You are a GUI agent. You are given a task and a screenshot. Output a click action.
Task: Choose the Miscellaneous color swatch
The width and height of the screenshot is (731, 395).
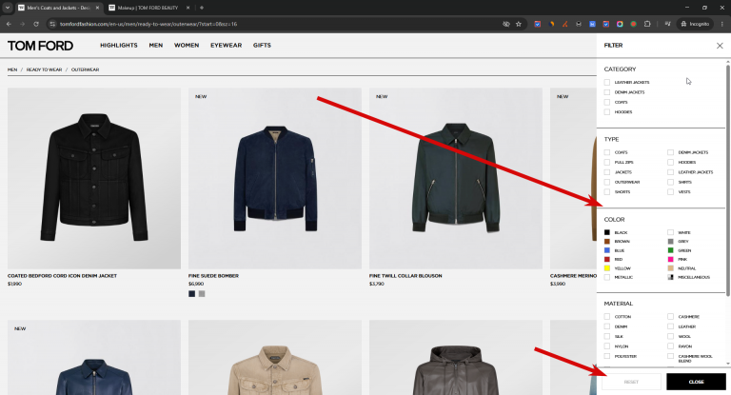click(x=670, y=277)
